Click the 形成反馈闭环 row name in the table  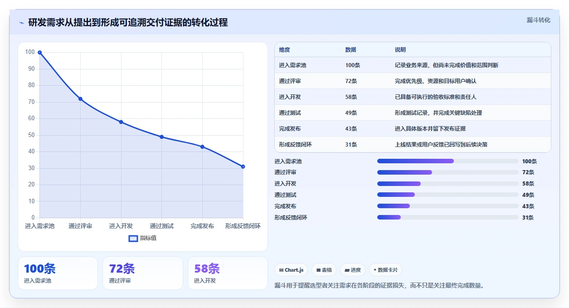point(296,145)
